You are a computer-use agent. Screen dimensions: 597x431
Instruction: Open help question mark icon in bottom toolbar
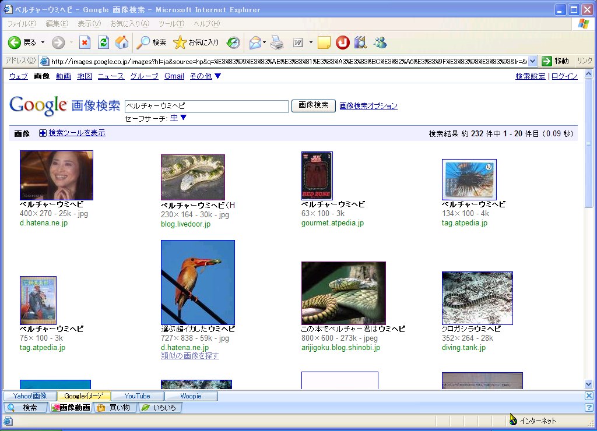tap(589, 408)
